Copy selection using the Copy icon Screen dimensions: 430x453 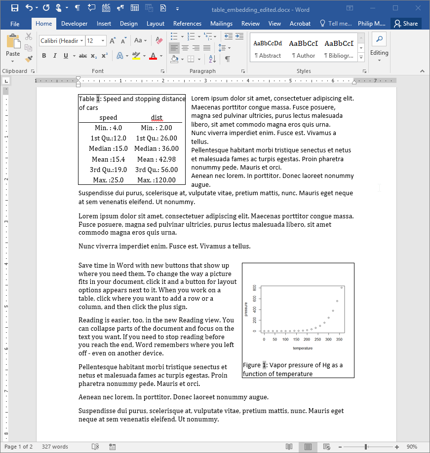(x=28, y=48)
